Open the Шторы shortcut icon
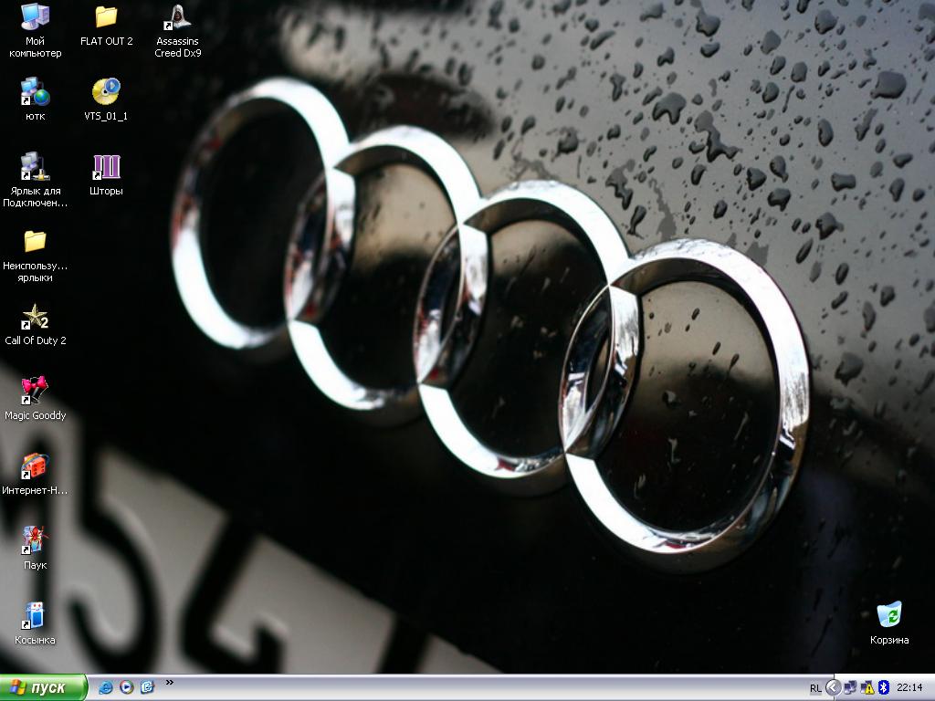Viewport: 935px width, 701px height. tap(106, 167)
